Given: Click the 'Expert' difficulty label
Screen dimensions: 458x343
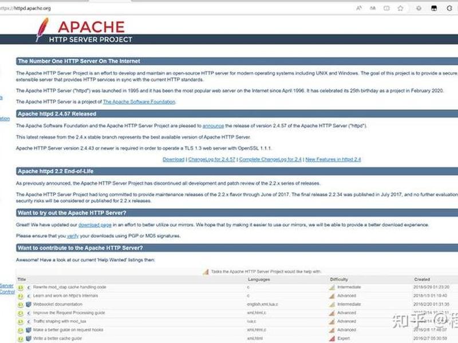Looking at the screenshot, I should tap(343, 338).
